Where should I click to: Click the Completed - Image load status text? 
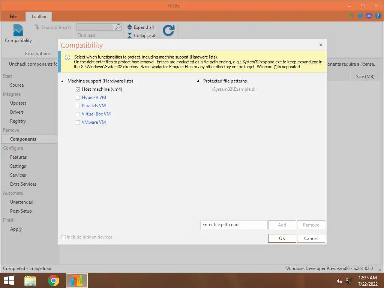[27, 268]
